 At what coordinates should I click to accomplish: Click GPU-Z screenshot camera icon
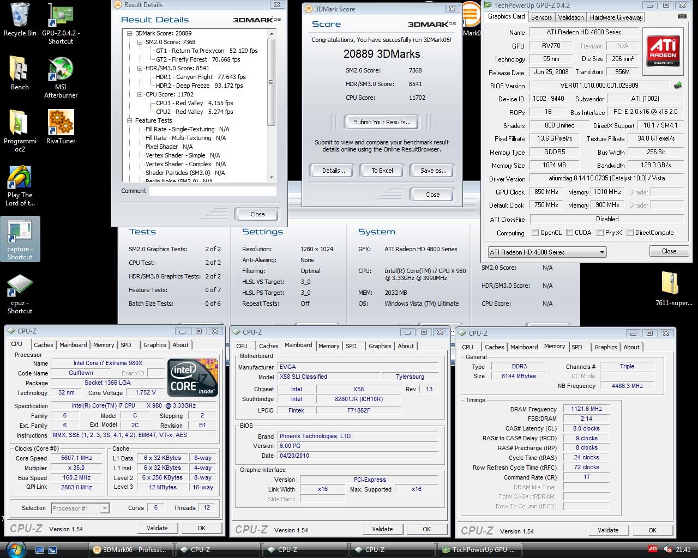coord(682,16)
